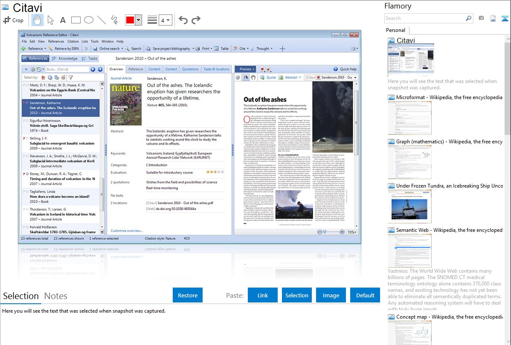
Task: Open the Save project bibliography dropdown
Action: pyautogui.click(x=193, y=49)
